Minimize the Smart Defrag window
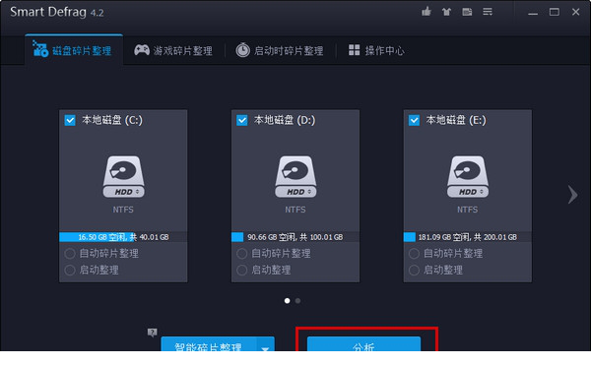591x365 pixels. [x=533, y=13]
